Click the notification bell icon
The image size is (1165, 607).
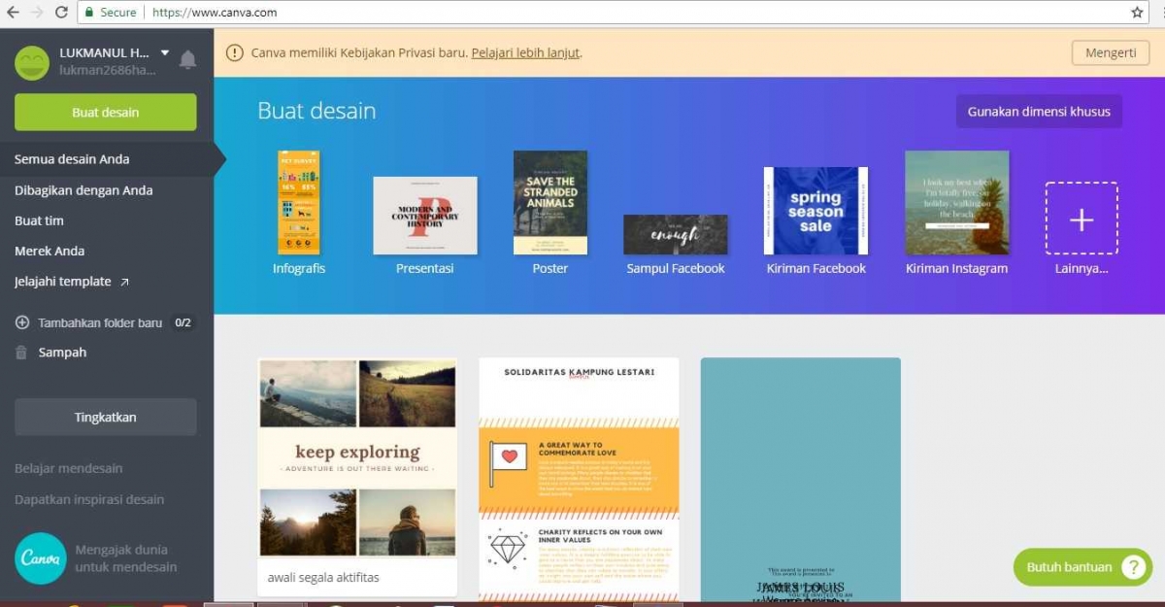(188, 60)
